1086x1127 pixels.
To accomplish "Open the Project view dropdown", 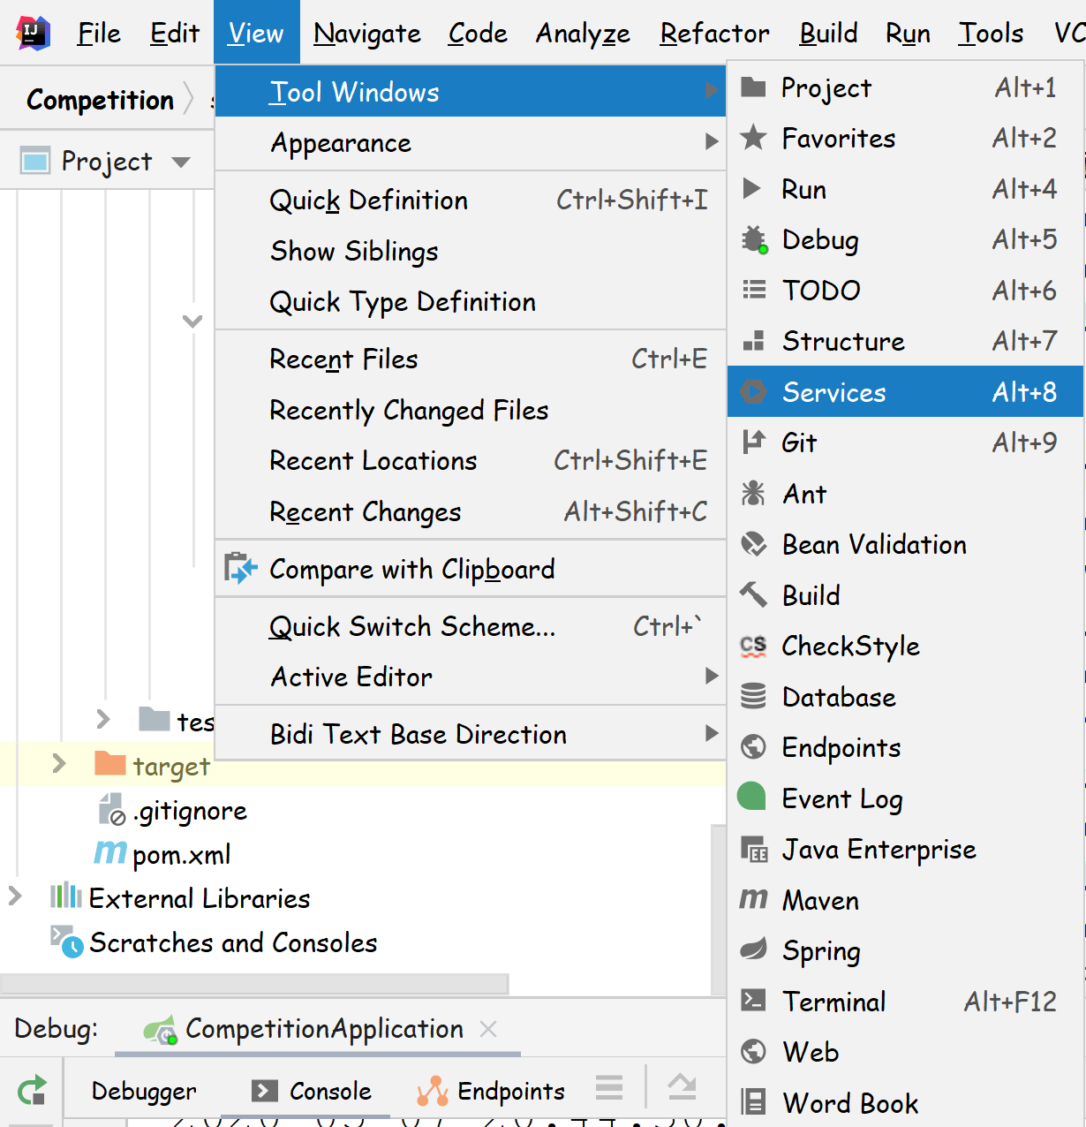I will point(181,162).
